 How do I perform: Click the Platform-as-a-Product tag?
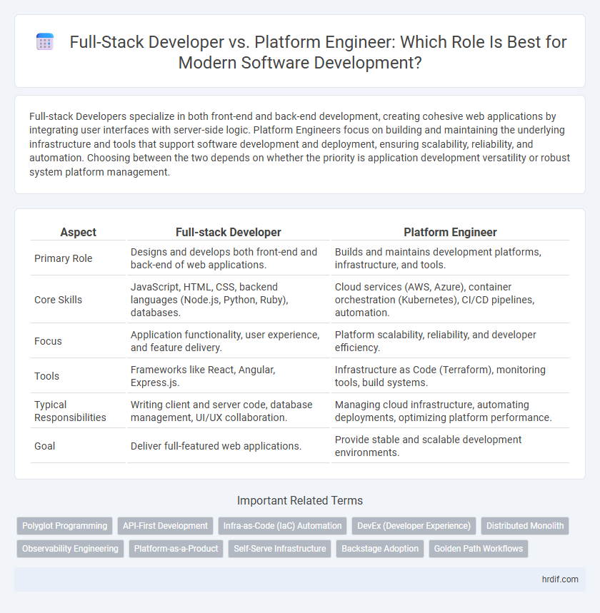176,549
